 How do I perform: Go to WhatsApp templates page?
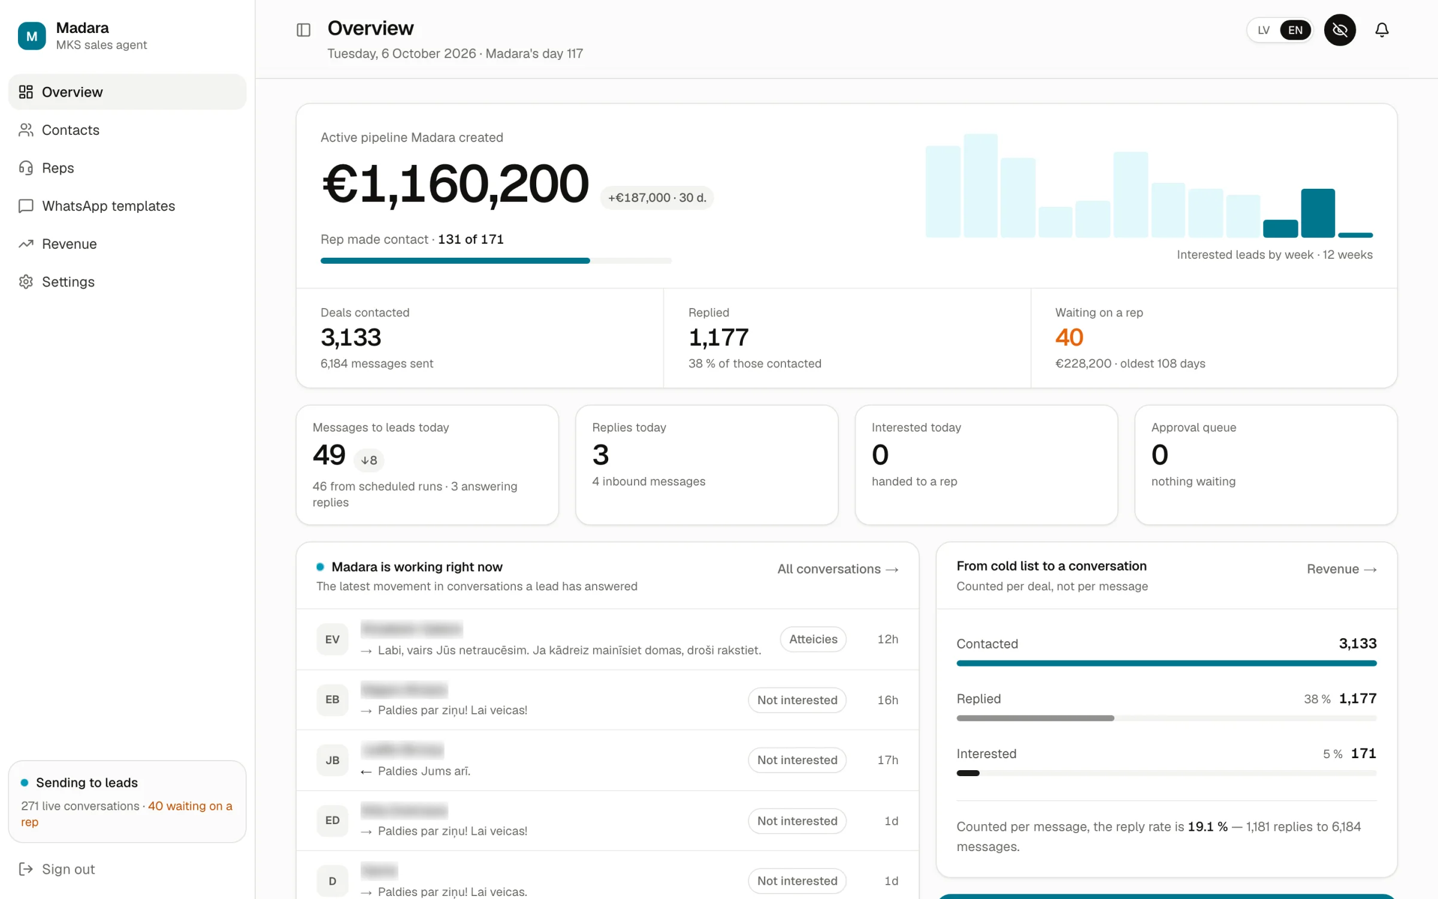tap(127, 206)
